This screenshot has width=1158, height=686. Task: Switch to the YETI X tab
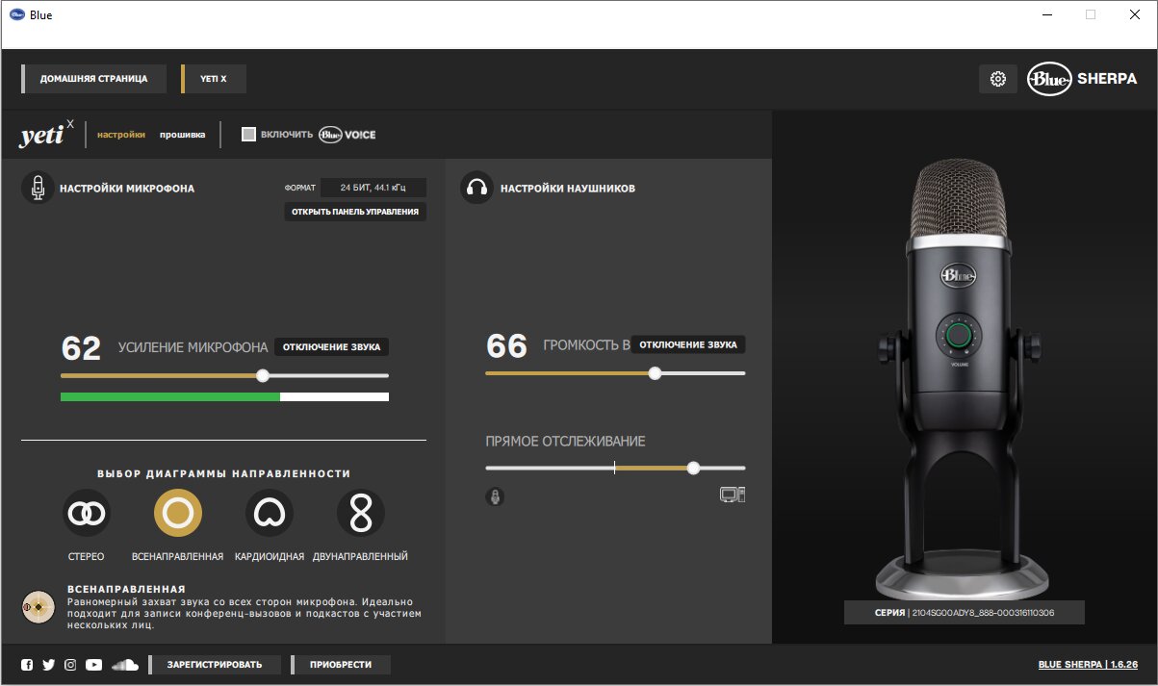(x=214, y=79)
